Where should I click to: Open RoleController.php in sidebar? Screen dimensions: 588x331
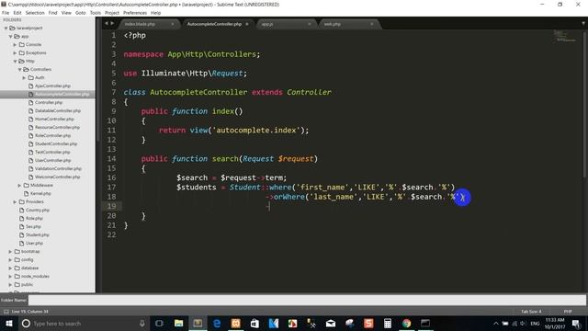[52, 135]
